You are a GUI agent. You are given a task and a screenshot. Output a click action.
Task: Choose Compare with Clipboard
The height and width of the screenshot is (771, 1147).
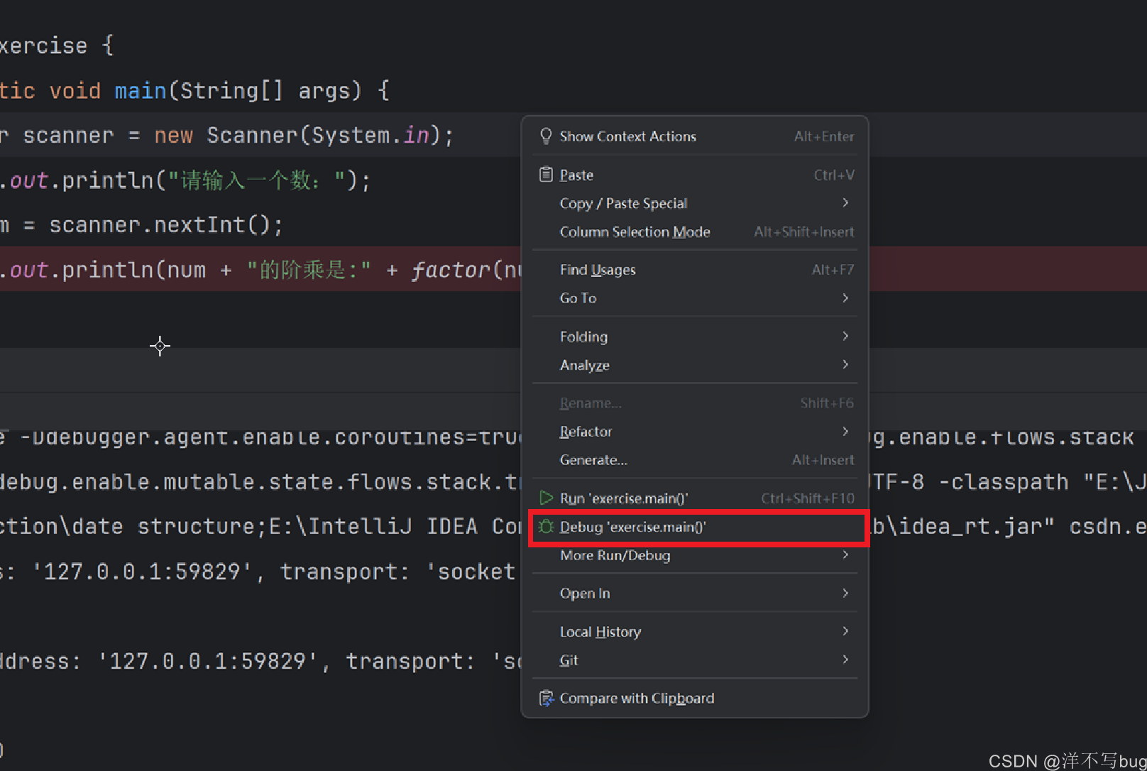tap(695, 699)
